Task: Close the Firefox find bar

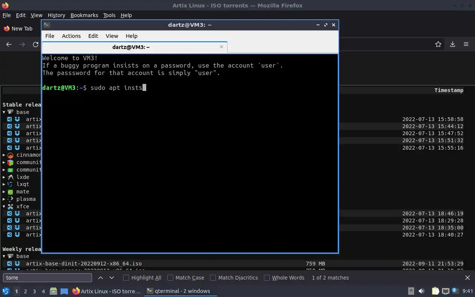Action: tap(468, 278)
